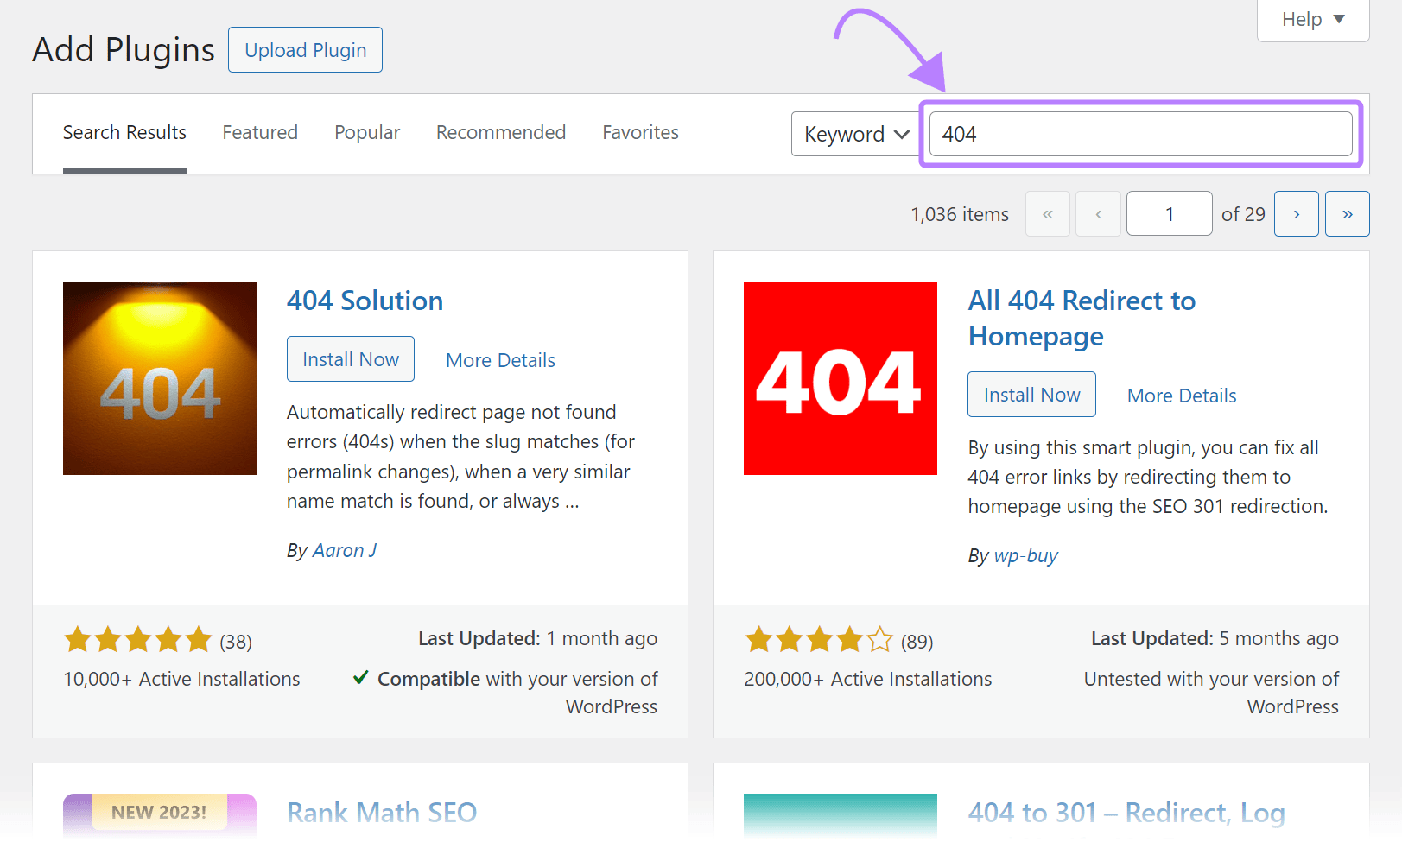The width and height of the screenshot is (1402, 842).
Task: Switch to the Recommended tab
Action: coord(500,132)
